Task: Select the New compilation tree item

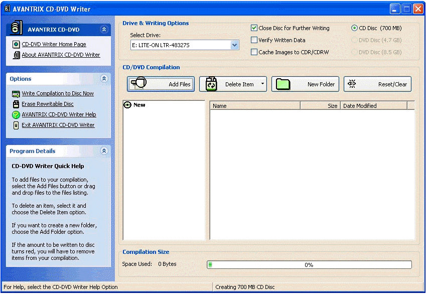Action: 139,105
